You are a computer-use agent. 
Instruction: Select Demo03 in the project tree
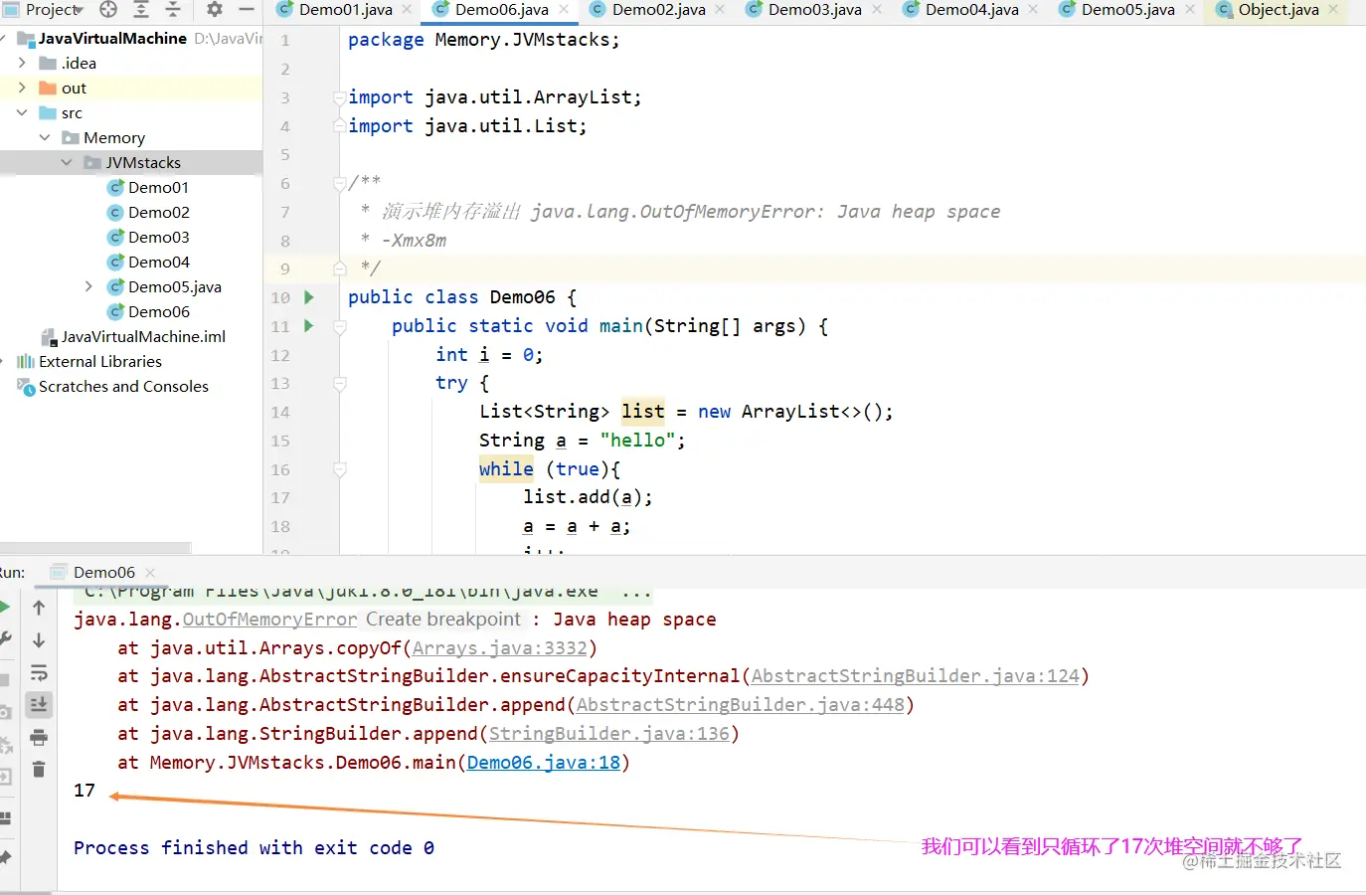(x=159, y=237)
